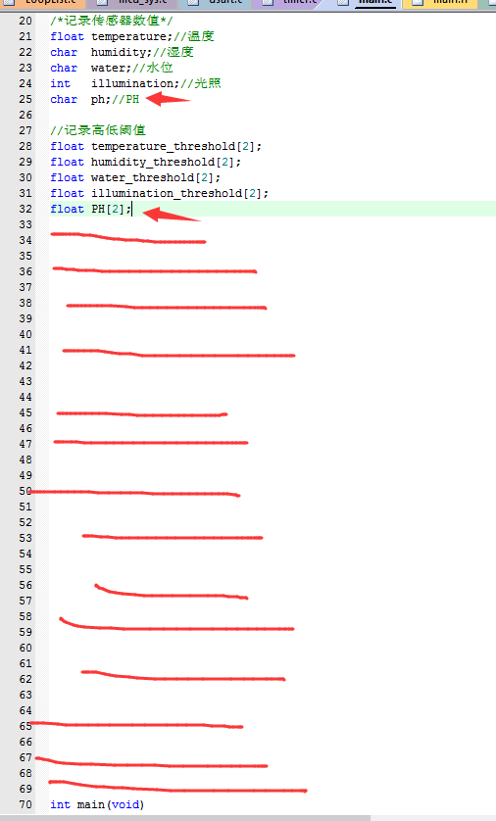Click the '//湿度' comment on line 22
496x821 pixels.
click(173, 52)
